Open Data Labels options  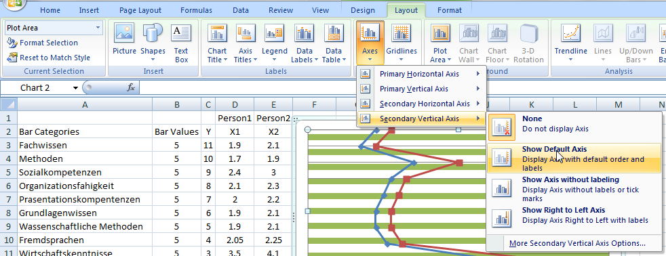[304, 43]
